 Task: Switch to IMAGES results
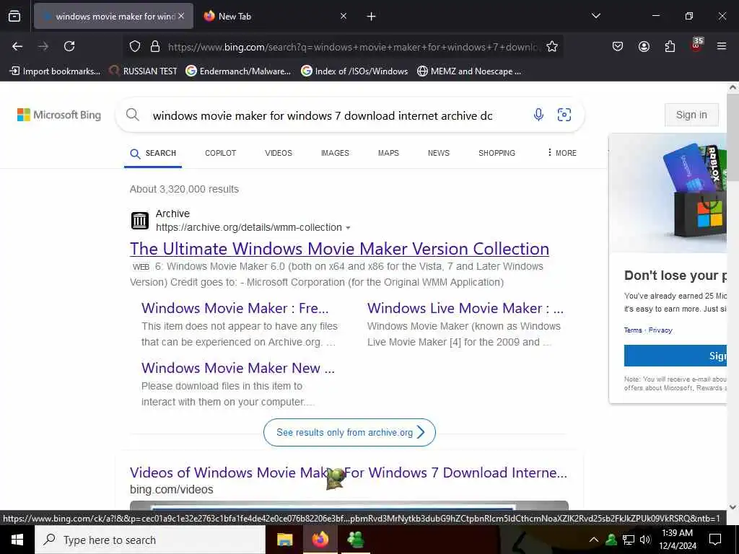click(335, 153)
